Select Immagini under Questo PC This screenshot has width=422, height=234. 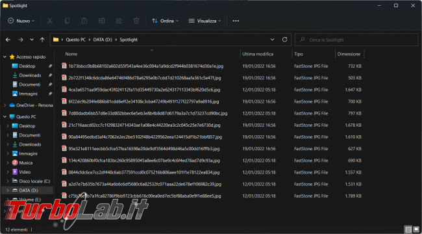[28, 153]
